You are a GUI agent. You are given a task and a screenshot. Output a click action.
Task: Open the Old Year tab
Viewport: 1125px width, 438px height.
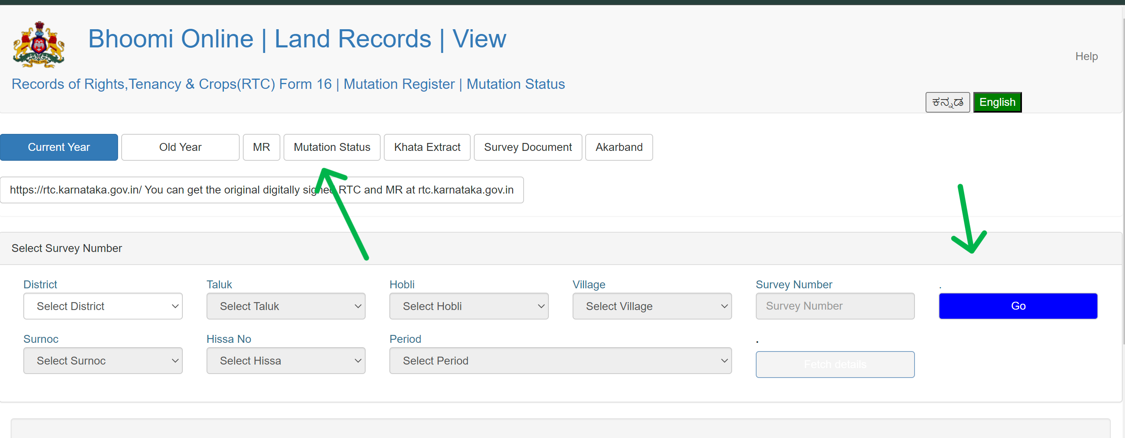point(180,147)
